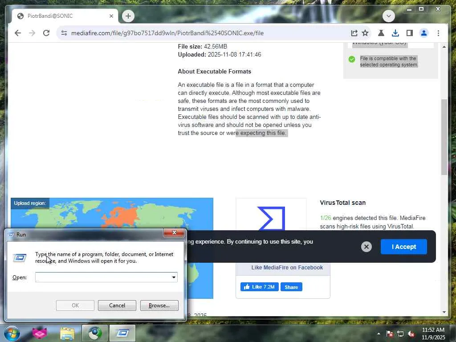The height and width of the screenshot is (342, 456).
Task: View site information icon in address bar
Action: pyautogui.click(x=64, y=33)
